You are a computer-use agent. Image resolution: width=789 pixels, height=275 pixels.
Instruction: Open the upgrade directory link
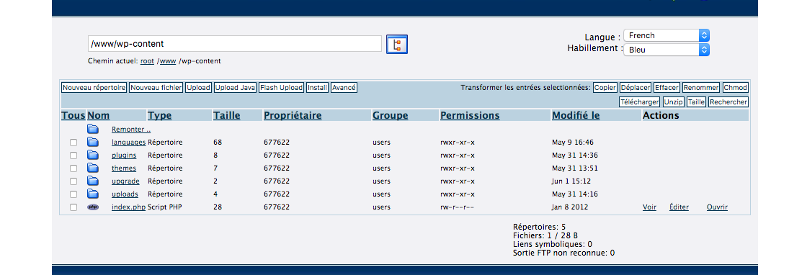pyautogui.click(x=126, y=181)
